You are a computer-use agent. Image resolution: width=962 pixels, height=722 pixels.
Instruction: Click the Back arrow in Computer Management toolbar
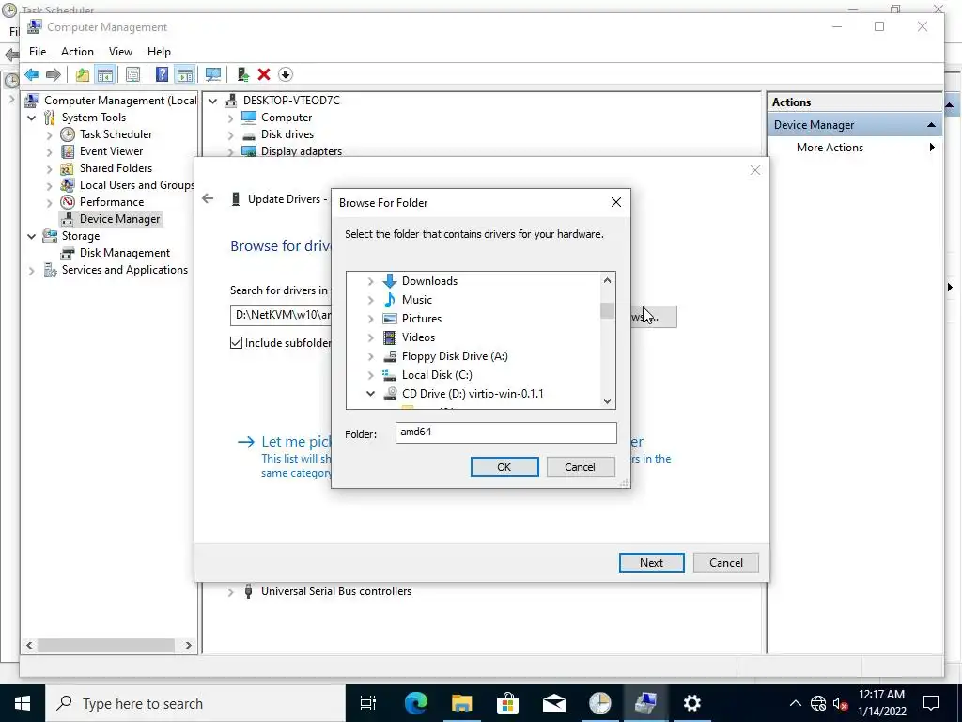pyautogui.click(x=32, y=75)
